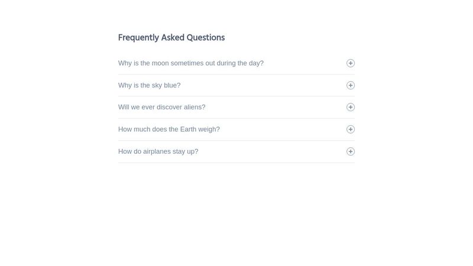Image resolution: width=473 pixels, height=266 pixels.
Task: Toggle the circled plus on the sky row
Action: pyautogui.click(x=350, y=85)
